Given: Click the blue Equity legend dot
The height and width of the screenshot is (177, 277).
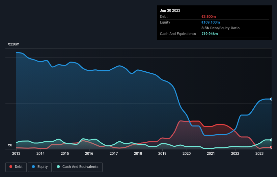Looking at the screenshot, I should point(33,167).
